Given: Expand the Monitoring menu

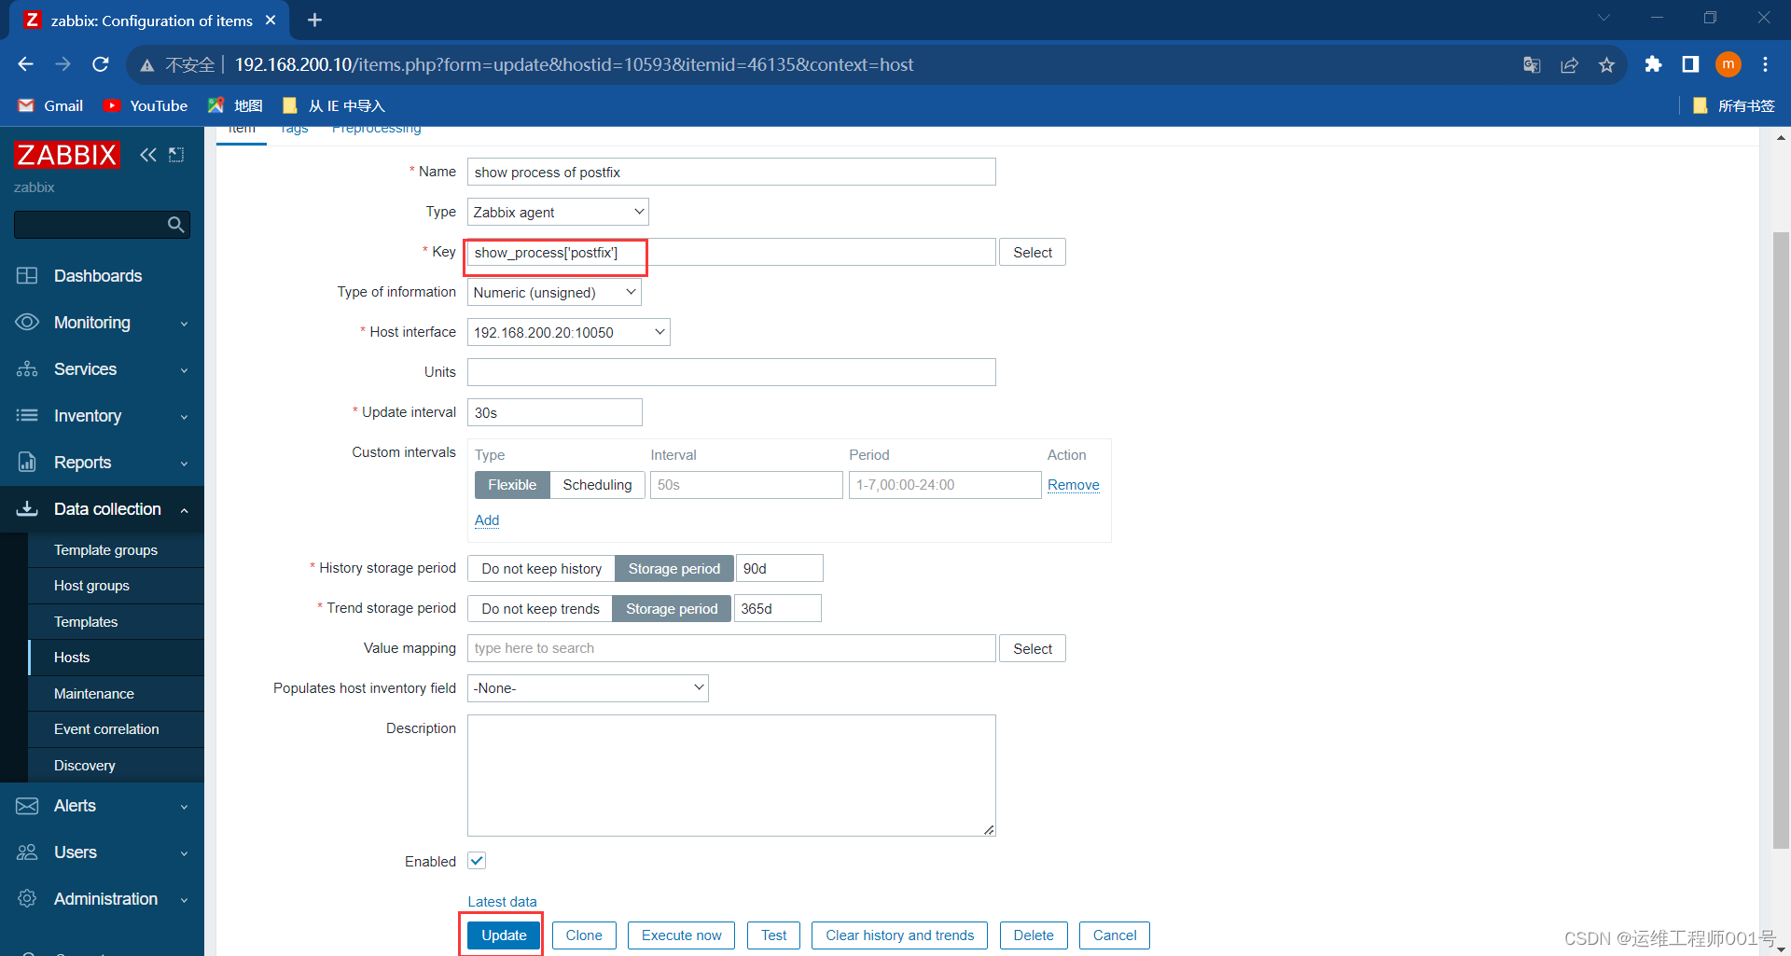Looking at the screenshot, I should [x=102, y=323].
